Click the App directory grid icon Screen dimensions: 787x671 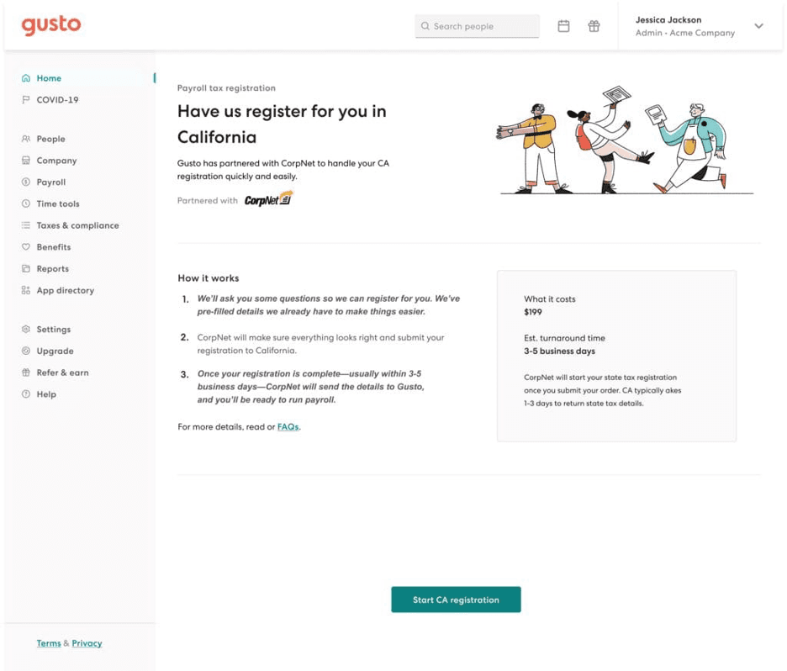26,291
